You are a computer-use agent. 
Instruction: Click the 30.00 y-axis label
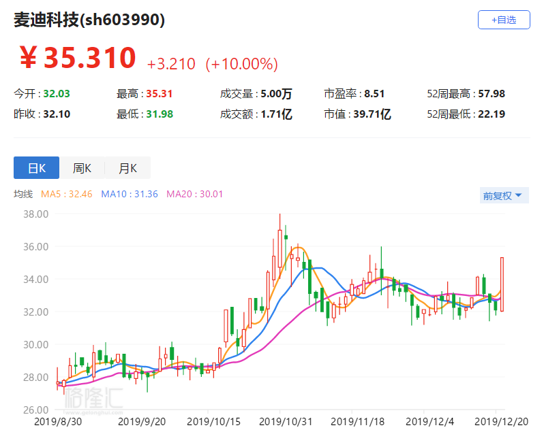coord(35,344)
